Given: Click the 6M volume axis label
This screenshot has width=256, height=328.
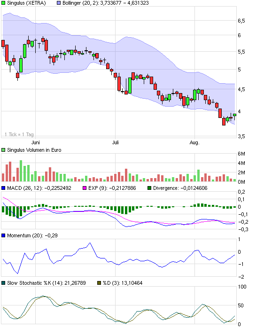Looking at the screenshot, I should tap(241, 154).
